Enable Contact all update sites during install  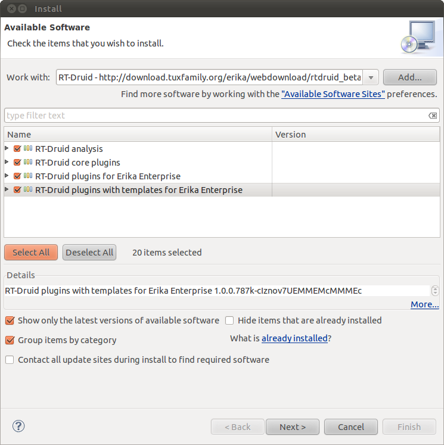pos(10,360)
